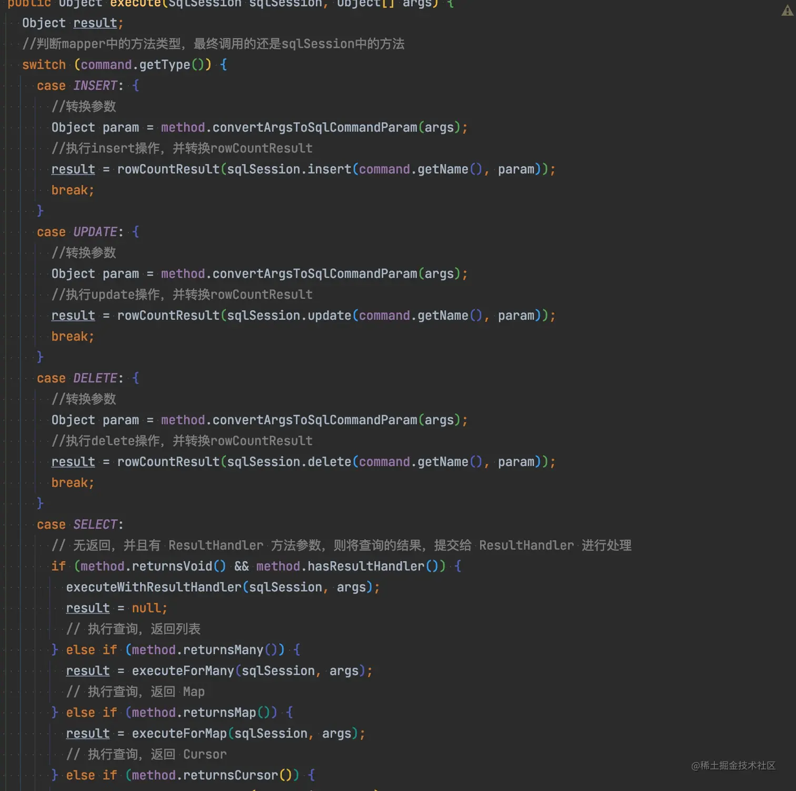Click 'method.returnsVoid()' call
Viewport: 796px width, 791px height.
coord(153,566)
